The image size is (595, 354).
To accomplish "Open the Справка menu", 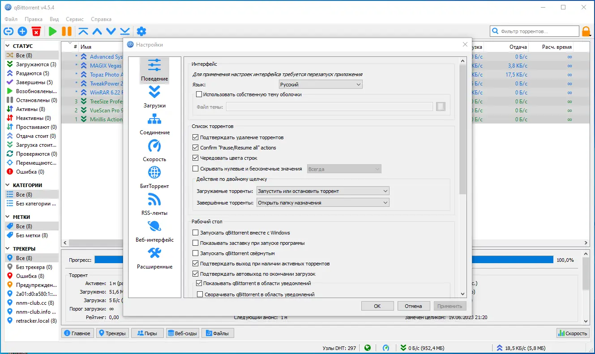I will coord(101,19).
